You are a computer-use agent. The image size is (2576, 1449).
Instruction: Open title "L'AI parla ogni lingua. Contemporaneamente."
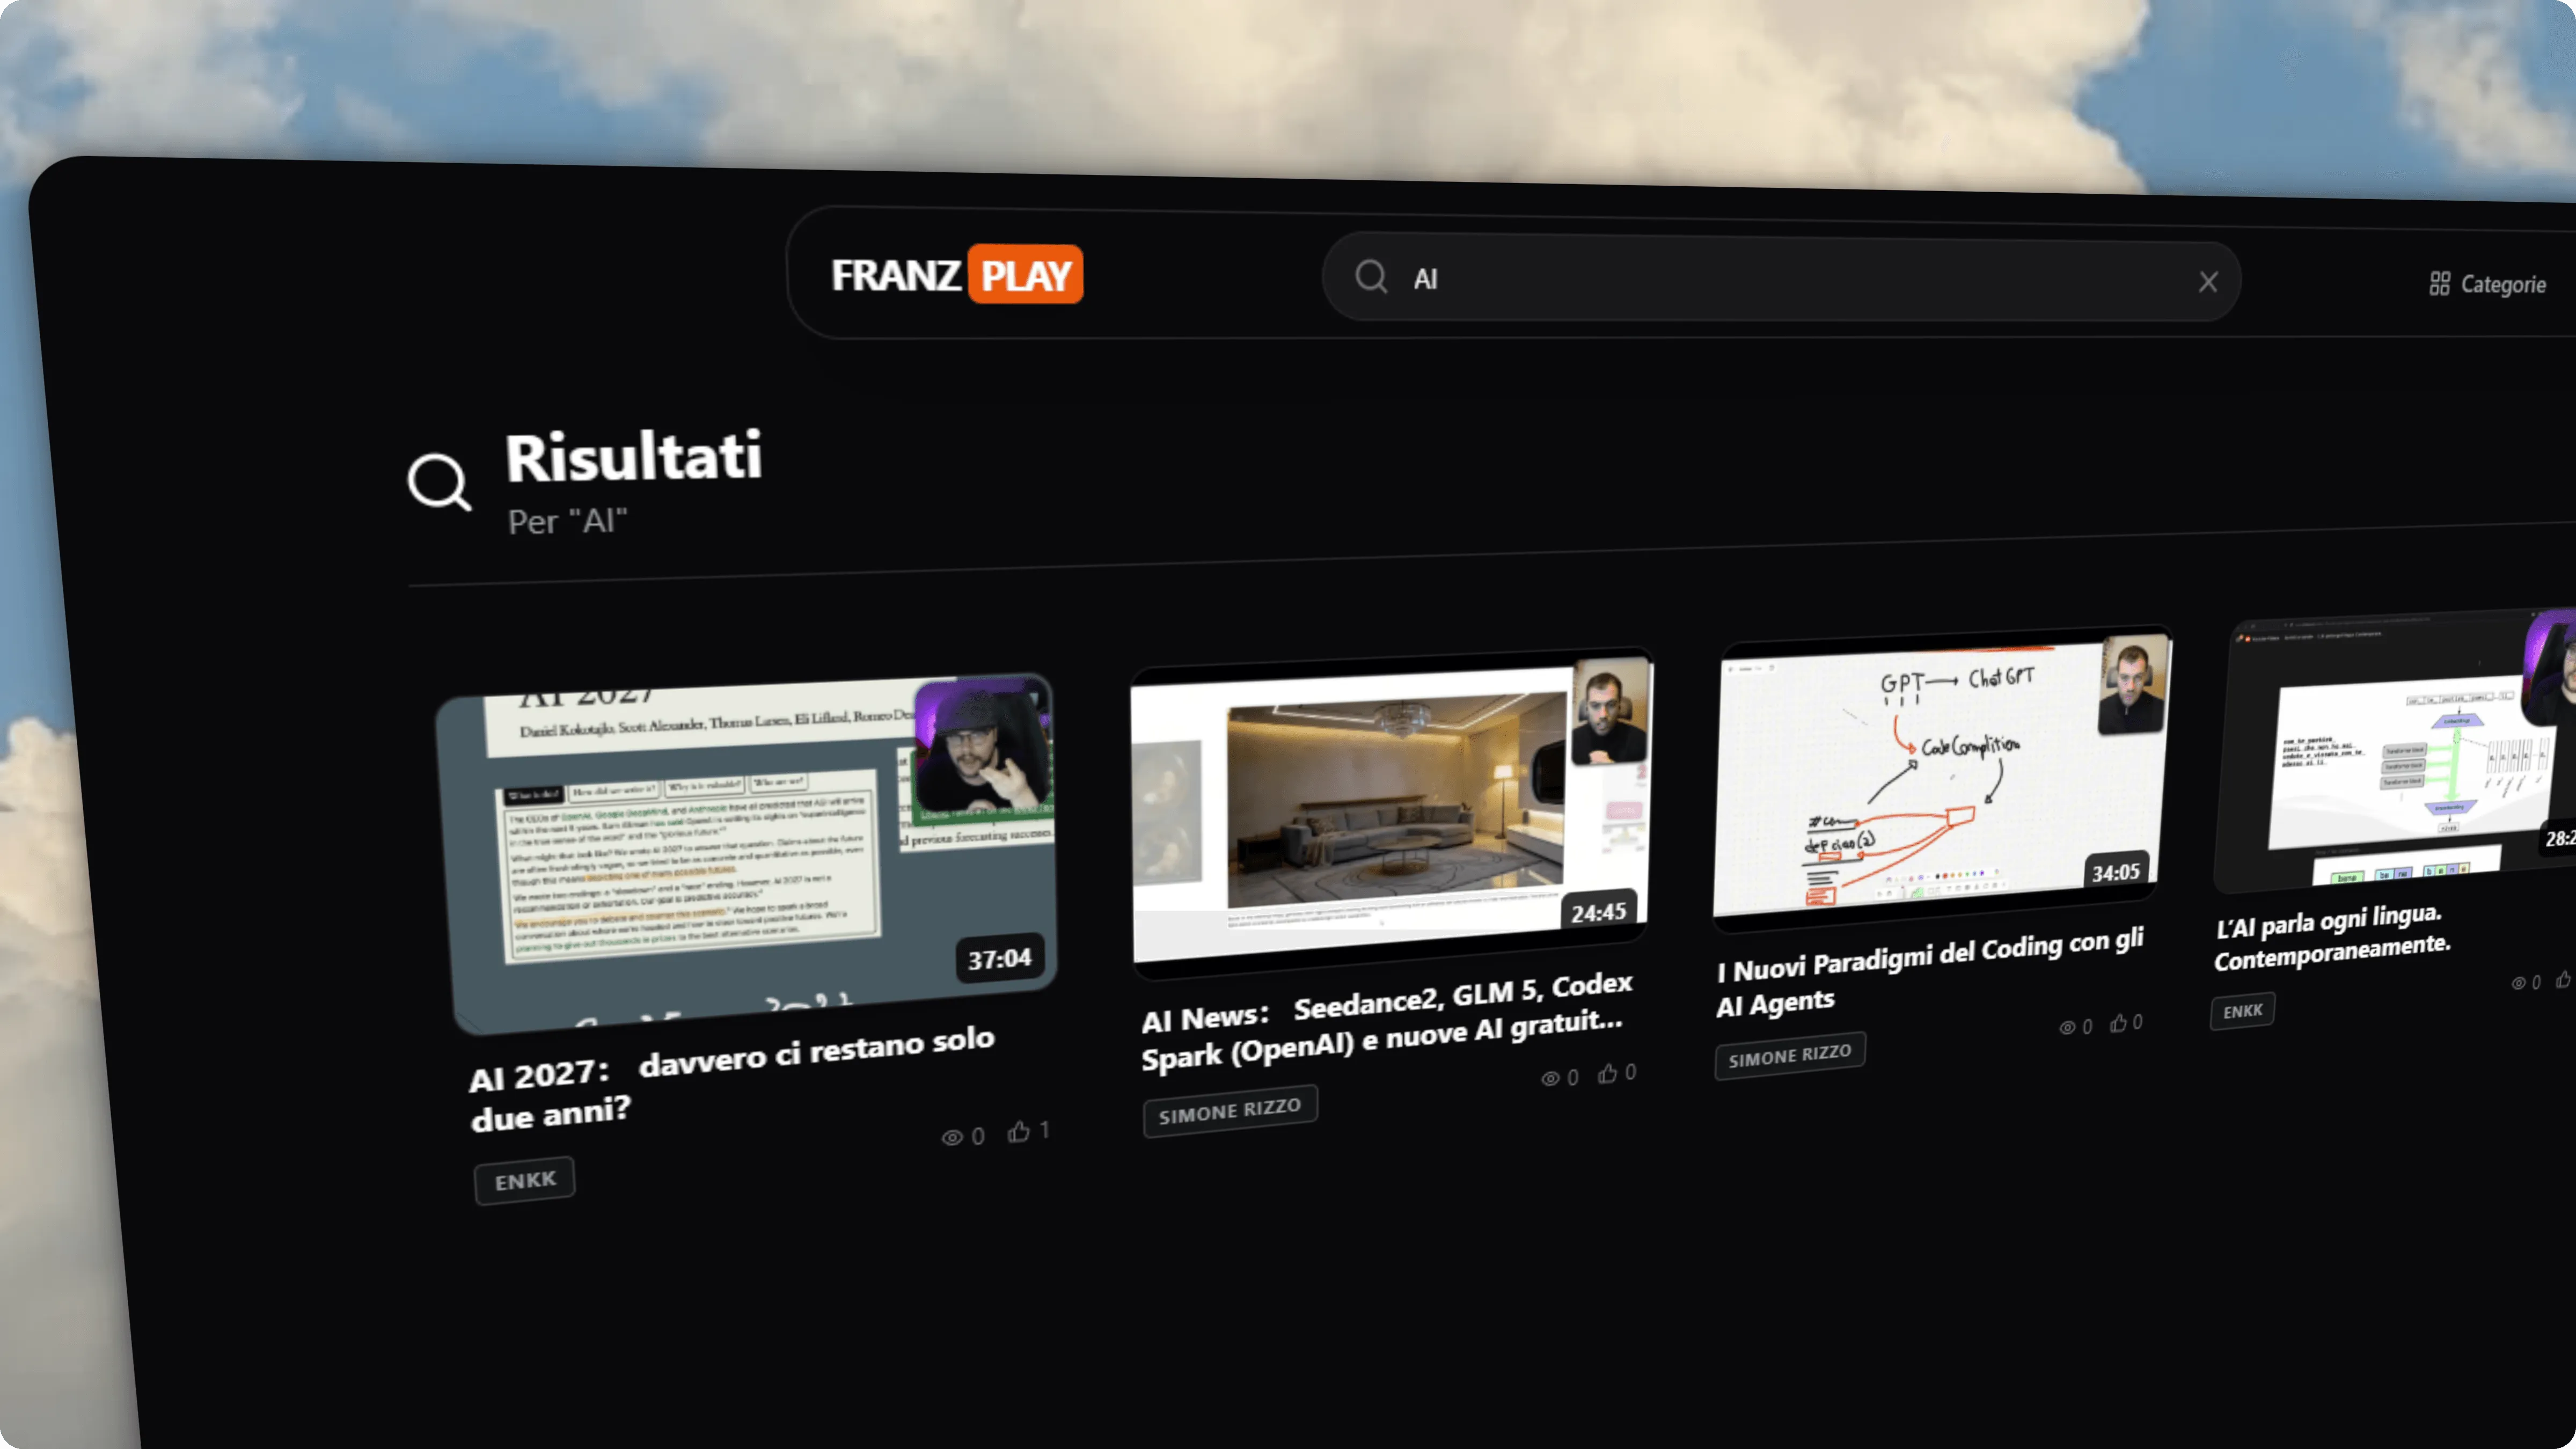pyautogui.click(x=2332, y=937)
